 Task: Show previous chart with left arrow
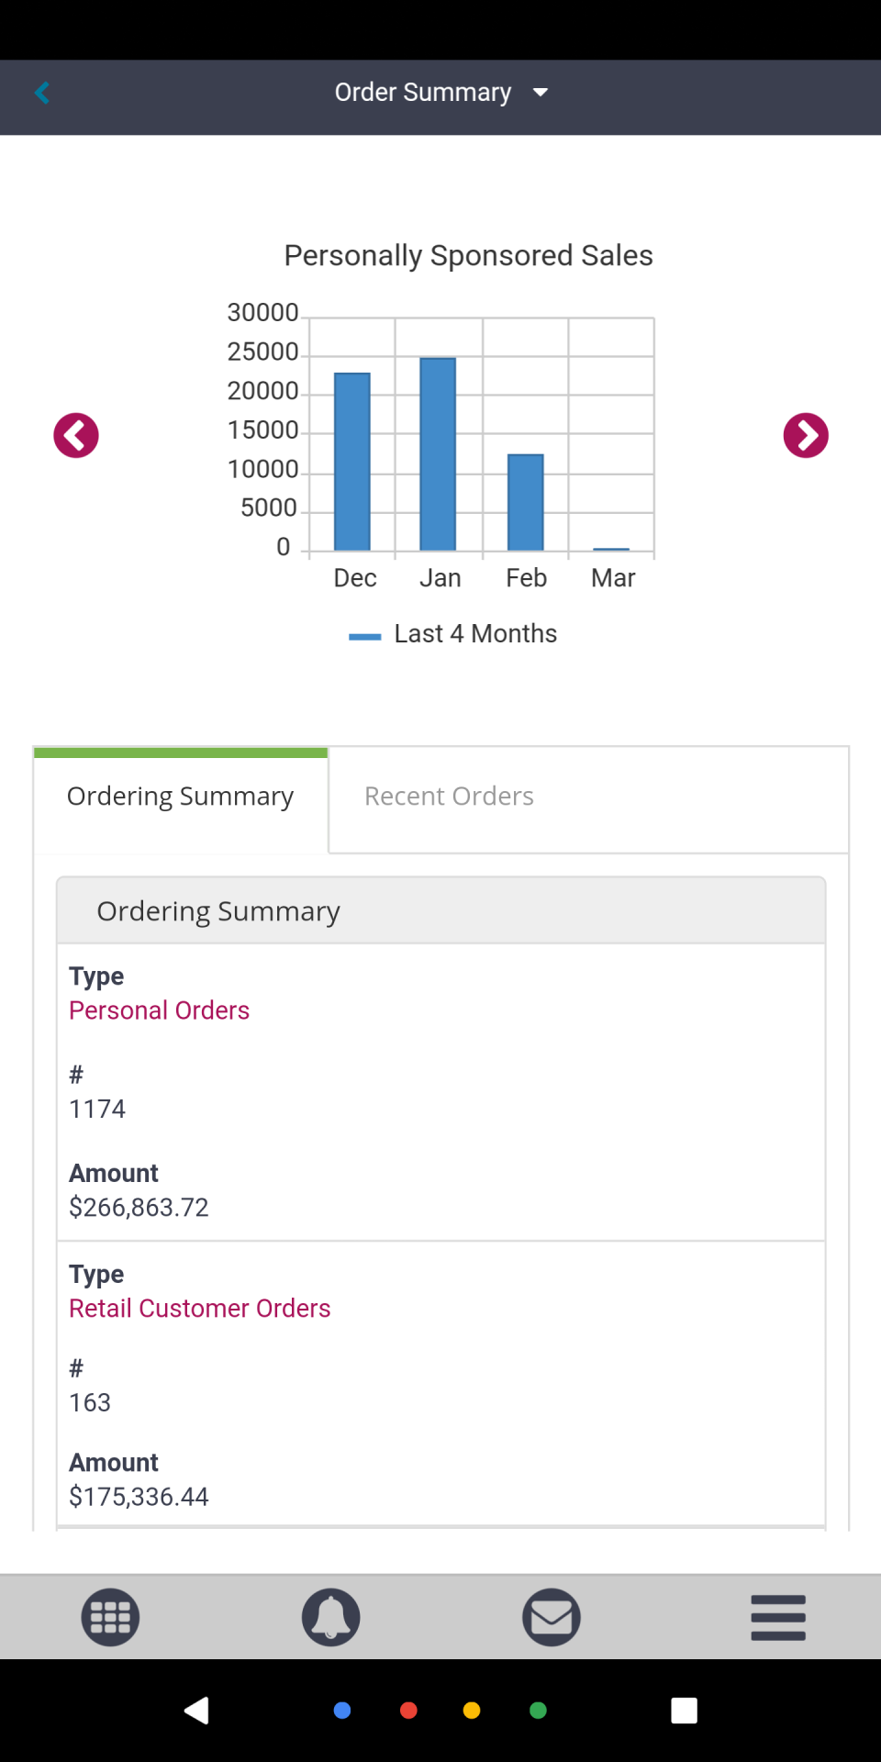[76, 435]
